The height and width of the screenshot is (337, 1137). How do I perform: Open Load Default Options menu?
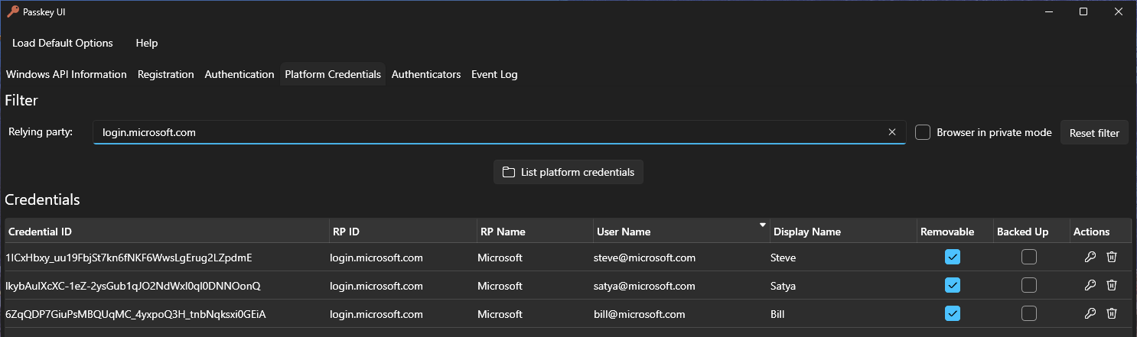pyautogui.click(x=63, y=43)
